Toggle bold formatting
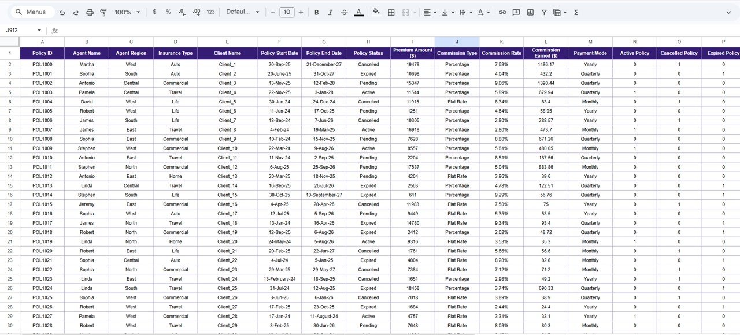 (316, 12)
